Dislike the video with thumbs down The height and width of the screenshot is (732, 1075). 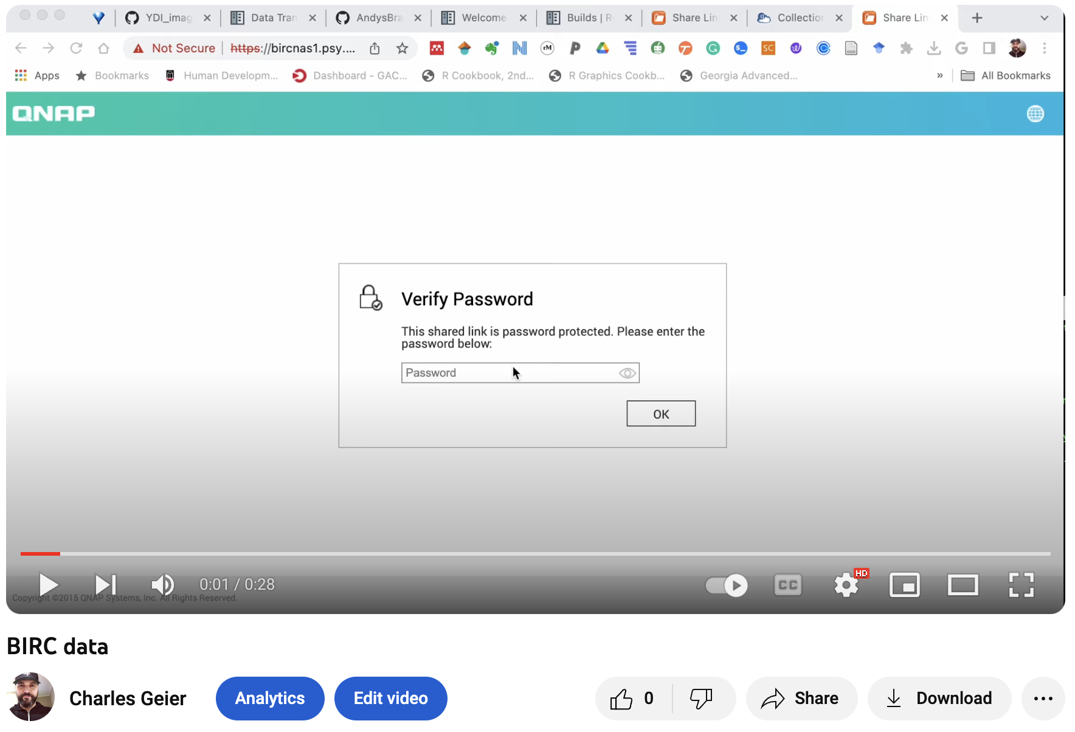click(702, 699)
